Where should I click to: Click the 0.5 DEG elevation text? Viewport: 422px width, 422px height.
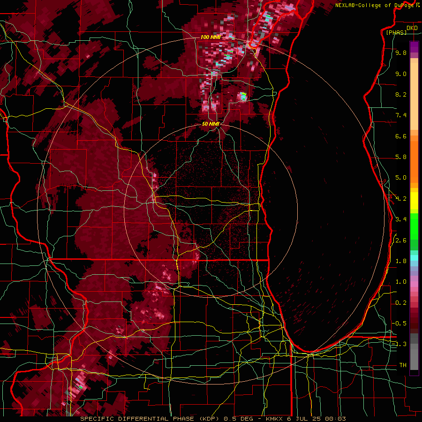[x=239, y=419]
